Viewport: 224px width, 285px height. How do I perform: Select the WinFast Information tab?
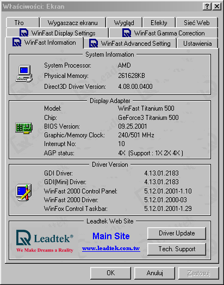point(44,43)
